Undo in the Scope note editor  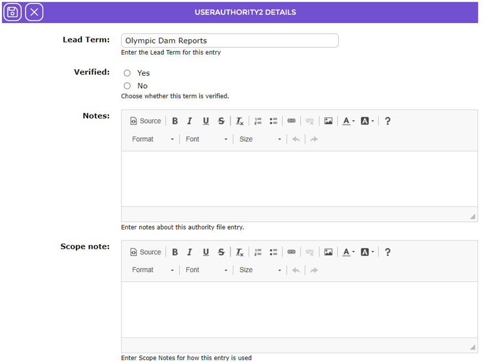[296, 270]
